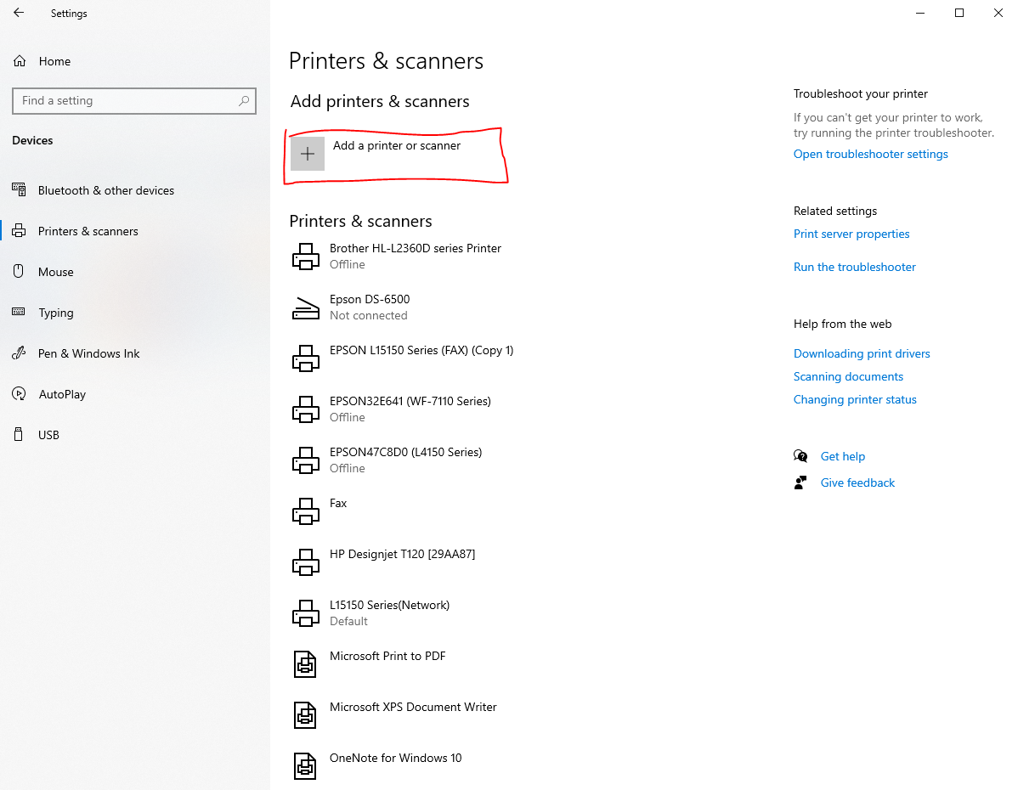Click the Brother HL-L2360D printer icon
The height and width of the screenshot is (790, 1018).
(305, 257)
